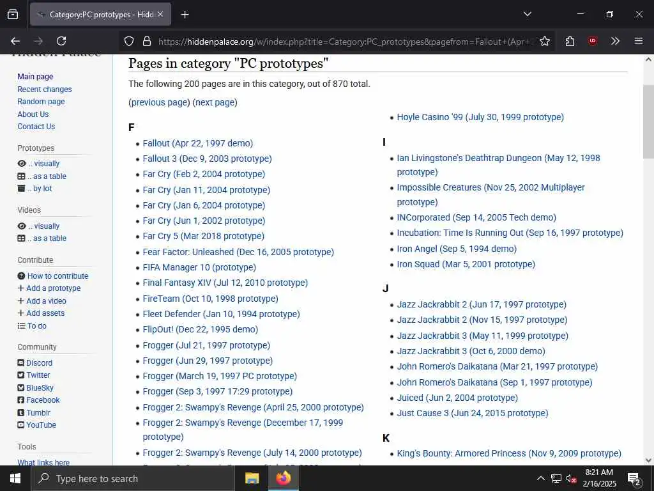Open Frogger (Sep 3, 1997 17:29 prototype)
The height and width of the screenshot is (491, 654).
pos(218,391)
